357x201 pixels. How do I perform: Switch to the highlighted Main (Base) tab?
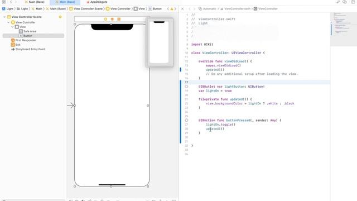pyautogui.click(x=65, y=2)
